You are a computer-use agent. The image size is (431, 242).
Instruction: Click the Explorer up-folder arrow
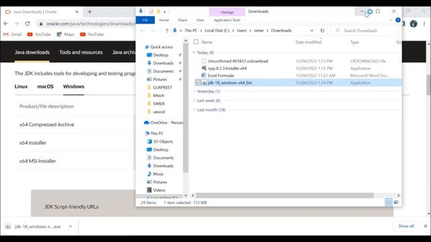click(167, 31)
